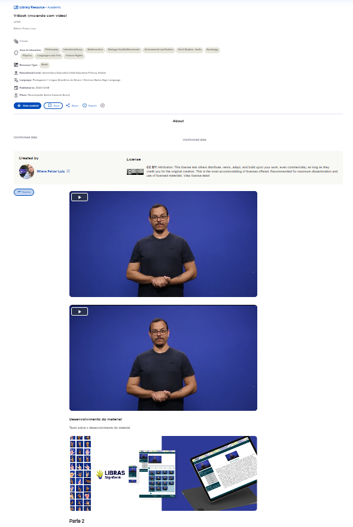Click the Published in date text

[x=42, y=87]
